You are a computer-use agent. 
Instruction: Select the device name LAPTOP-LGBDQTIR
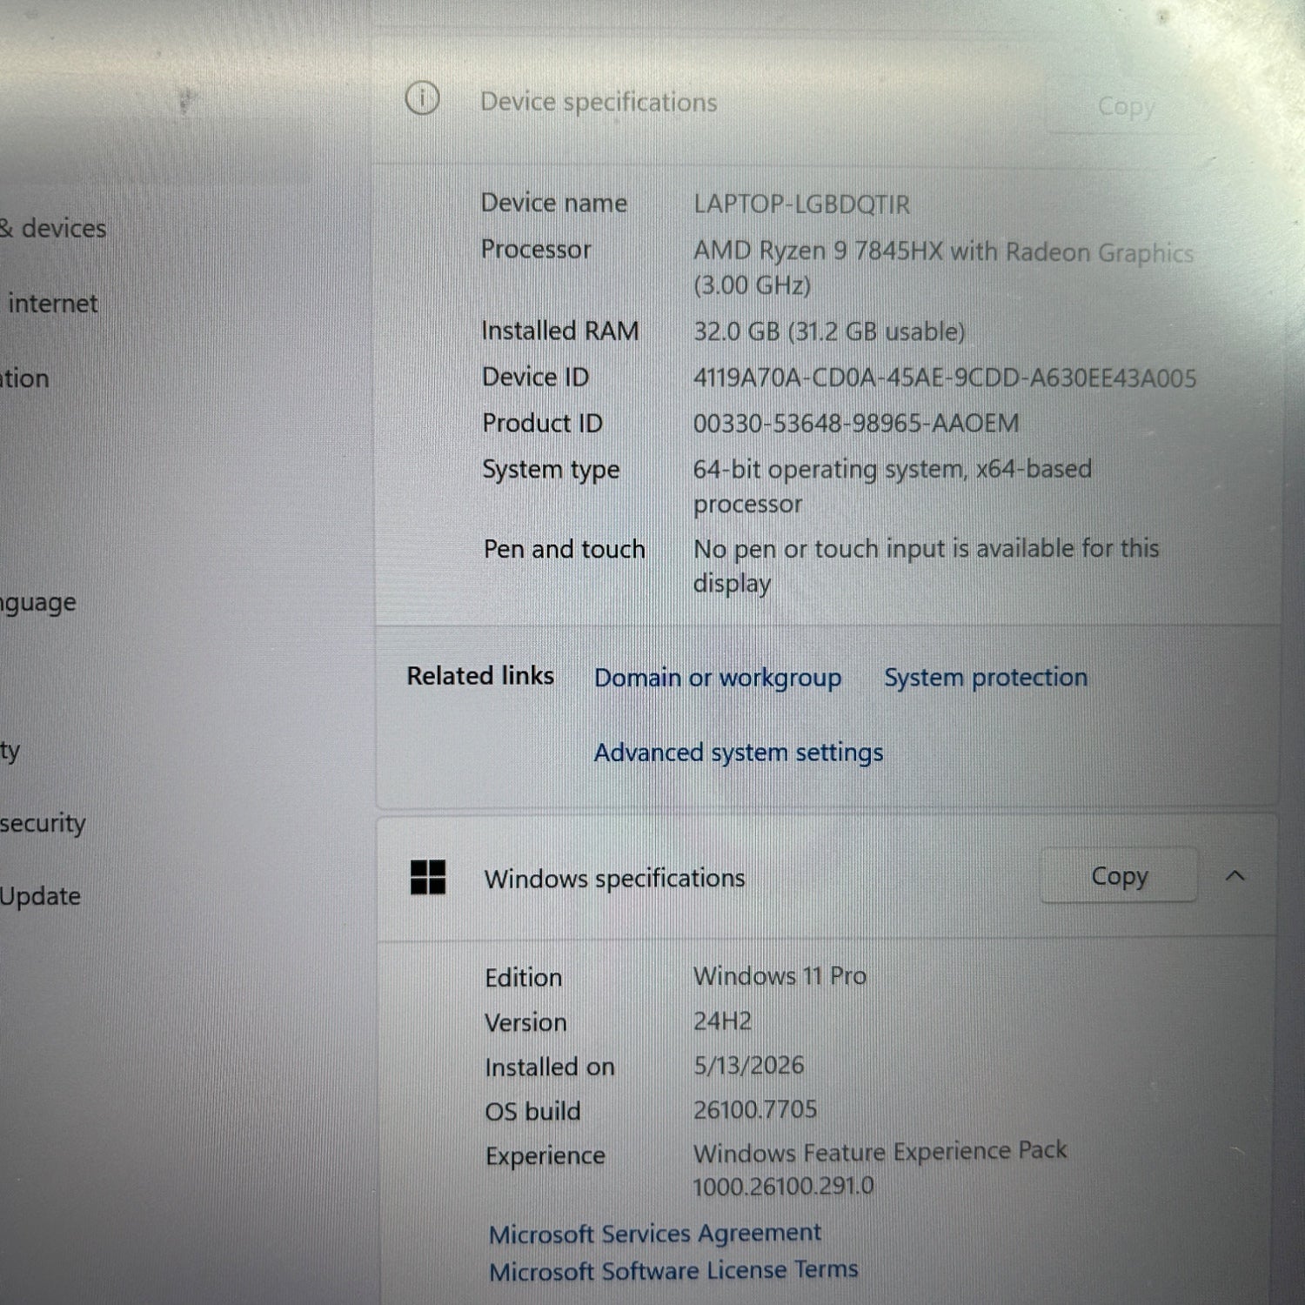801,204
